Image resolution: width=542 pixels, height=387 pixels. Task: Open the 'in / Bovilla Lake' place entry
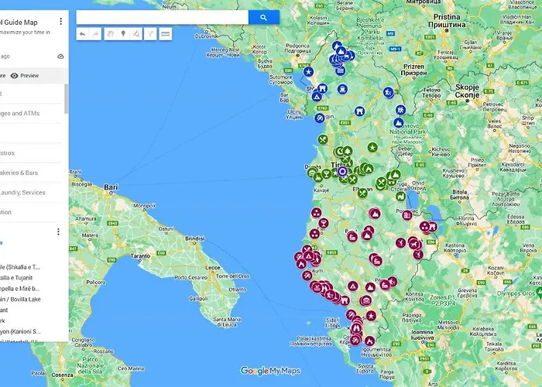20,300
